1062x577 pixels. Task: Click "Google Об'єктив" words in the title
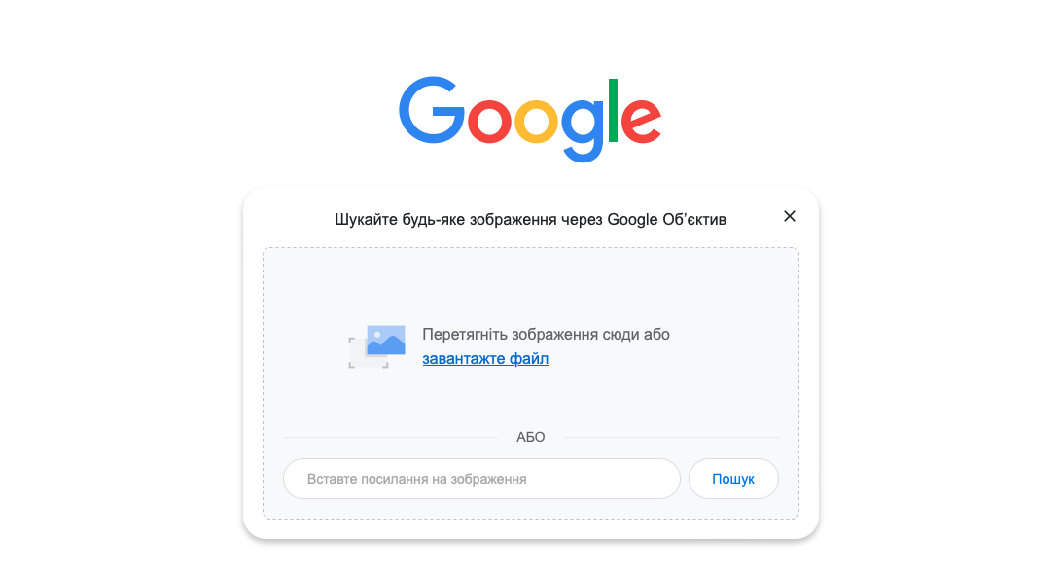click(666, 220)
